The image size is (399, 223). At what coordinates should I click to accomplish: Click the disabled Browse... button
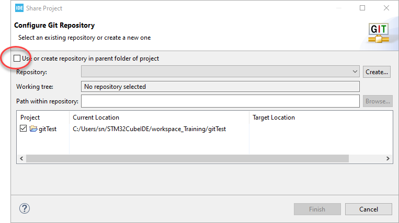(378, 101)
